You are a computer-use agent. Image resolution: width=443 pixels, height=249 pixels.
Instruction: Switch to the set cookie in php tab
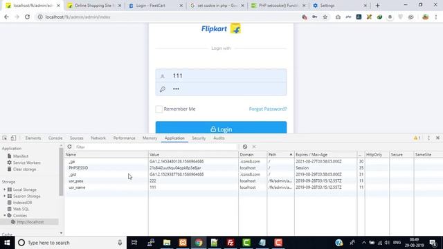217,6
